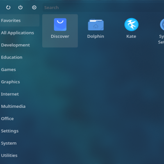Screen dimensions: 164x164
Task: Open the System category
Action: (x=20, y=143)
